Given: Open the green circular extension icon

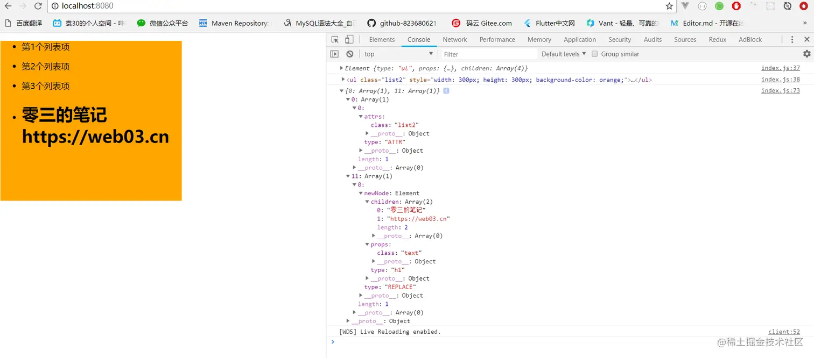Looking at the screenshot, I should point(719,6).
